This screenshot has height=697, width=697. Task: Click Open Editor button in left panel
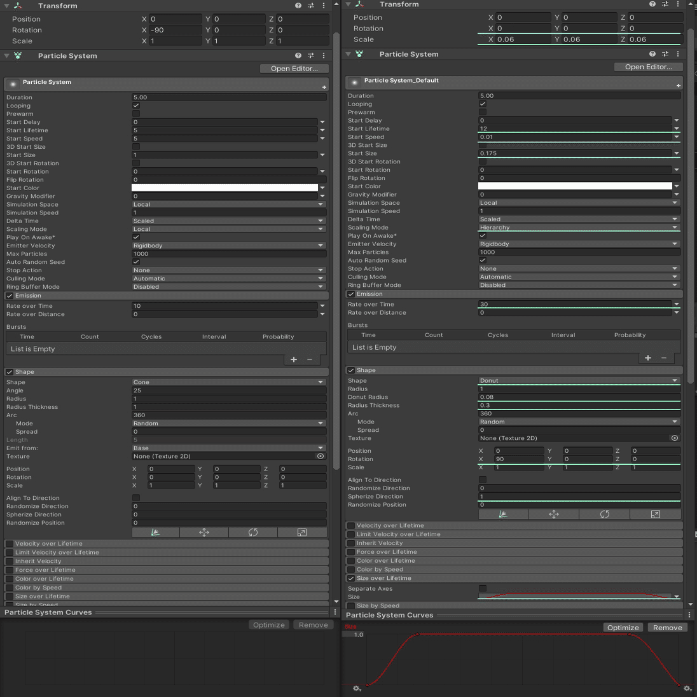coord(294,69)
